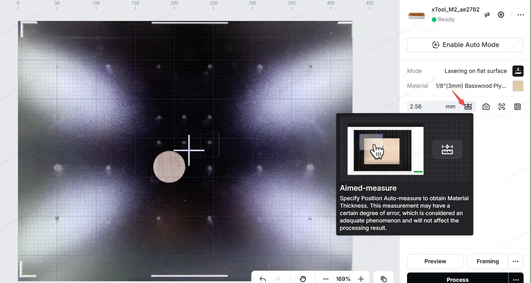Click the rightmost icon in the measure row
Viewport: 531px width, 283px height.
(517, 107)
